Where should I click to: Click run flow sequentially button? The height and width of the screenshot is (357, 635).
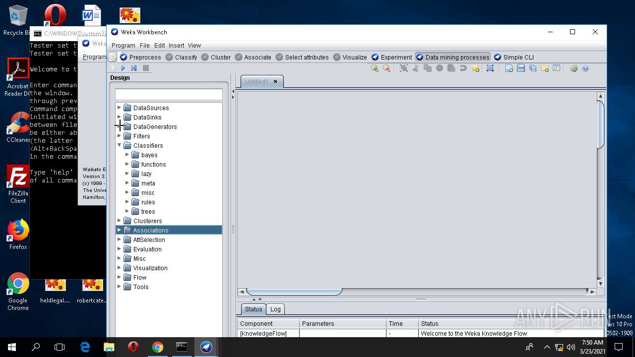click(134, 68)
